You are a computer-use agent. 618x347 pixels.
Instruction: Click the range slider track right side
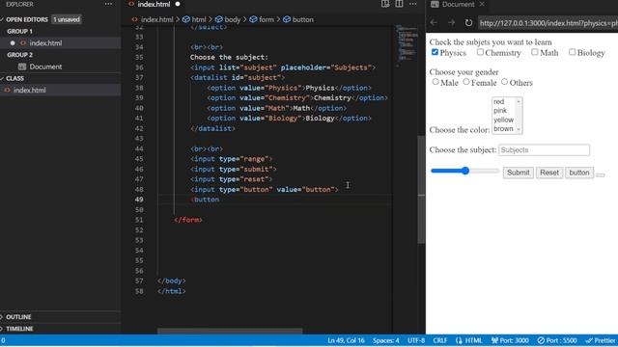[484, 171]
